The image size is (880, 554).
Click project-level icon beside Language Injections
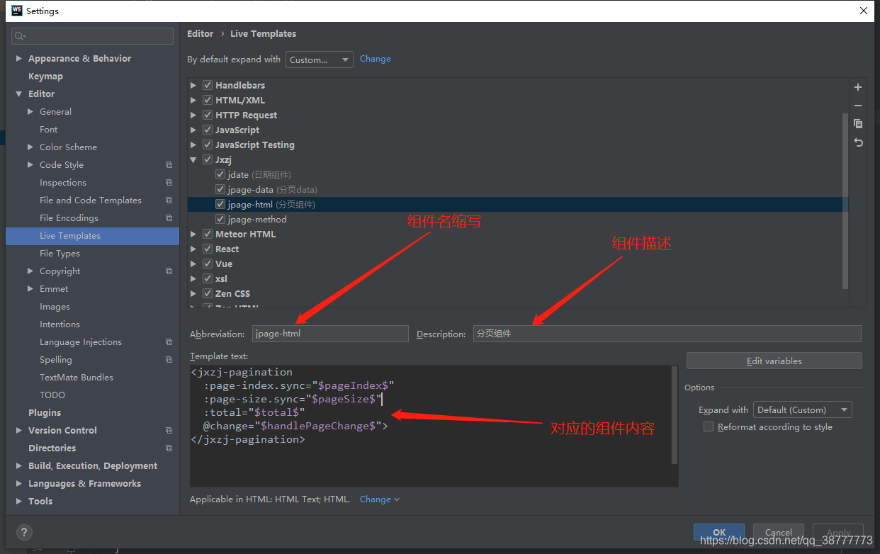pyautogui.click(x=169, y=342)
